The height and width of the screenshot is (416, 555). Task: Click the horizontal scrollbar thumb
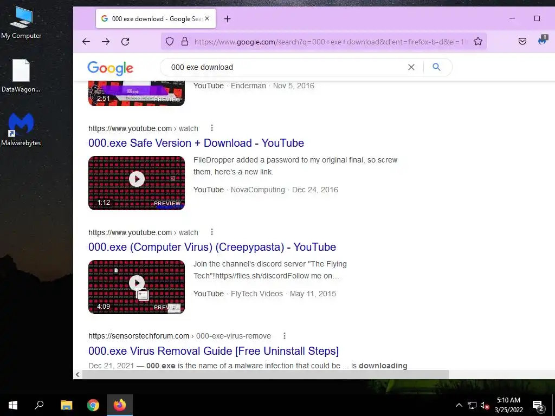click(x=266, y=374)
